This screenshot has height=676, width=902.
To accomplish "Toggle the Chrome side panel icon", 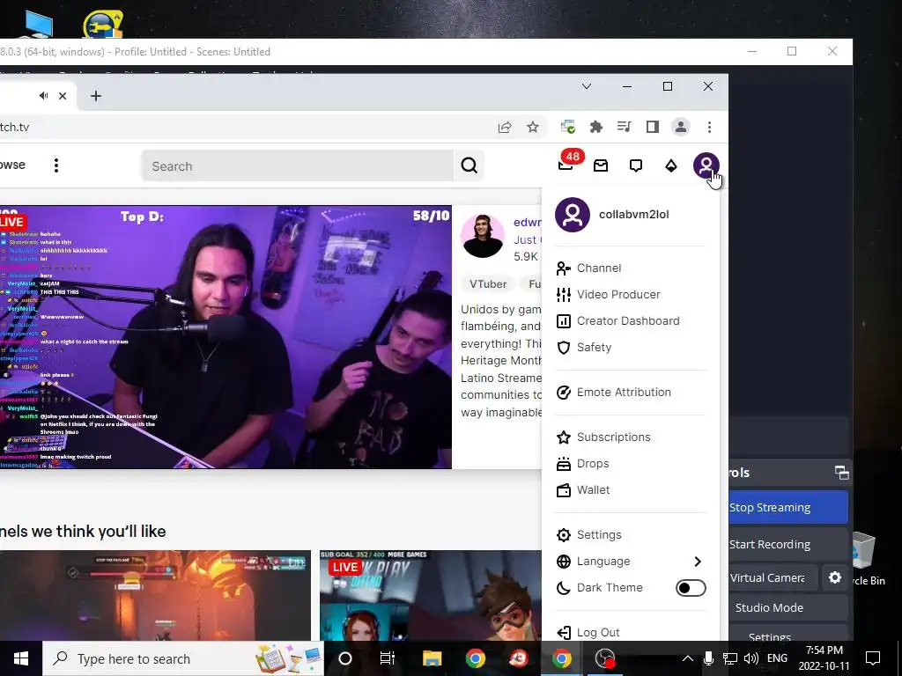I will pos(653,127).
